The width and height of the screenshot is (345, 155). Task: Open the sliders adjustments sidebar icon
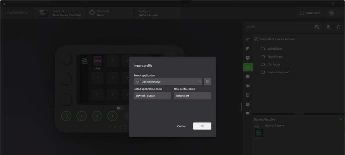248,39
